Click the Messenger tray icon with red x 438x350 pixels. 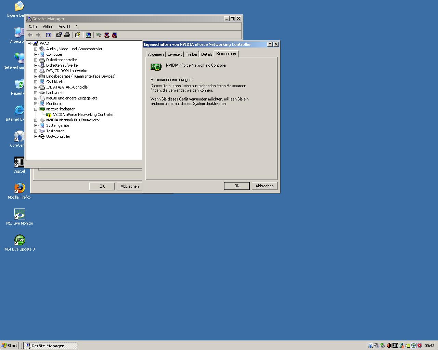click(402, 346)
